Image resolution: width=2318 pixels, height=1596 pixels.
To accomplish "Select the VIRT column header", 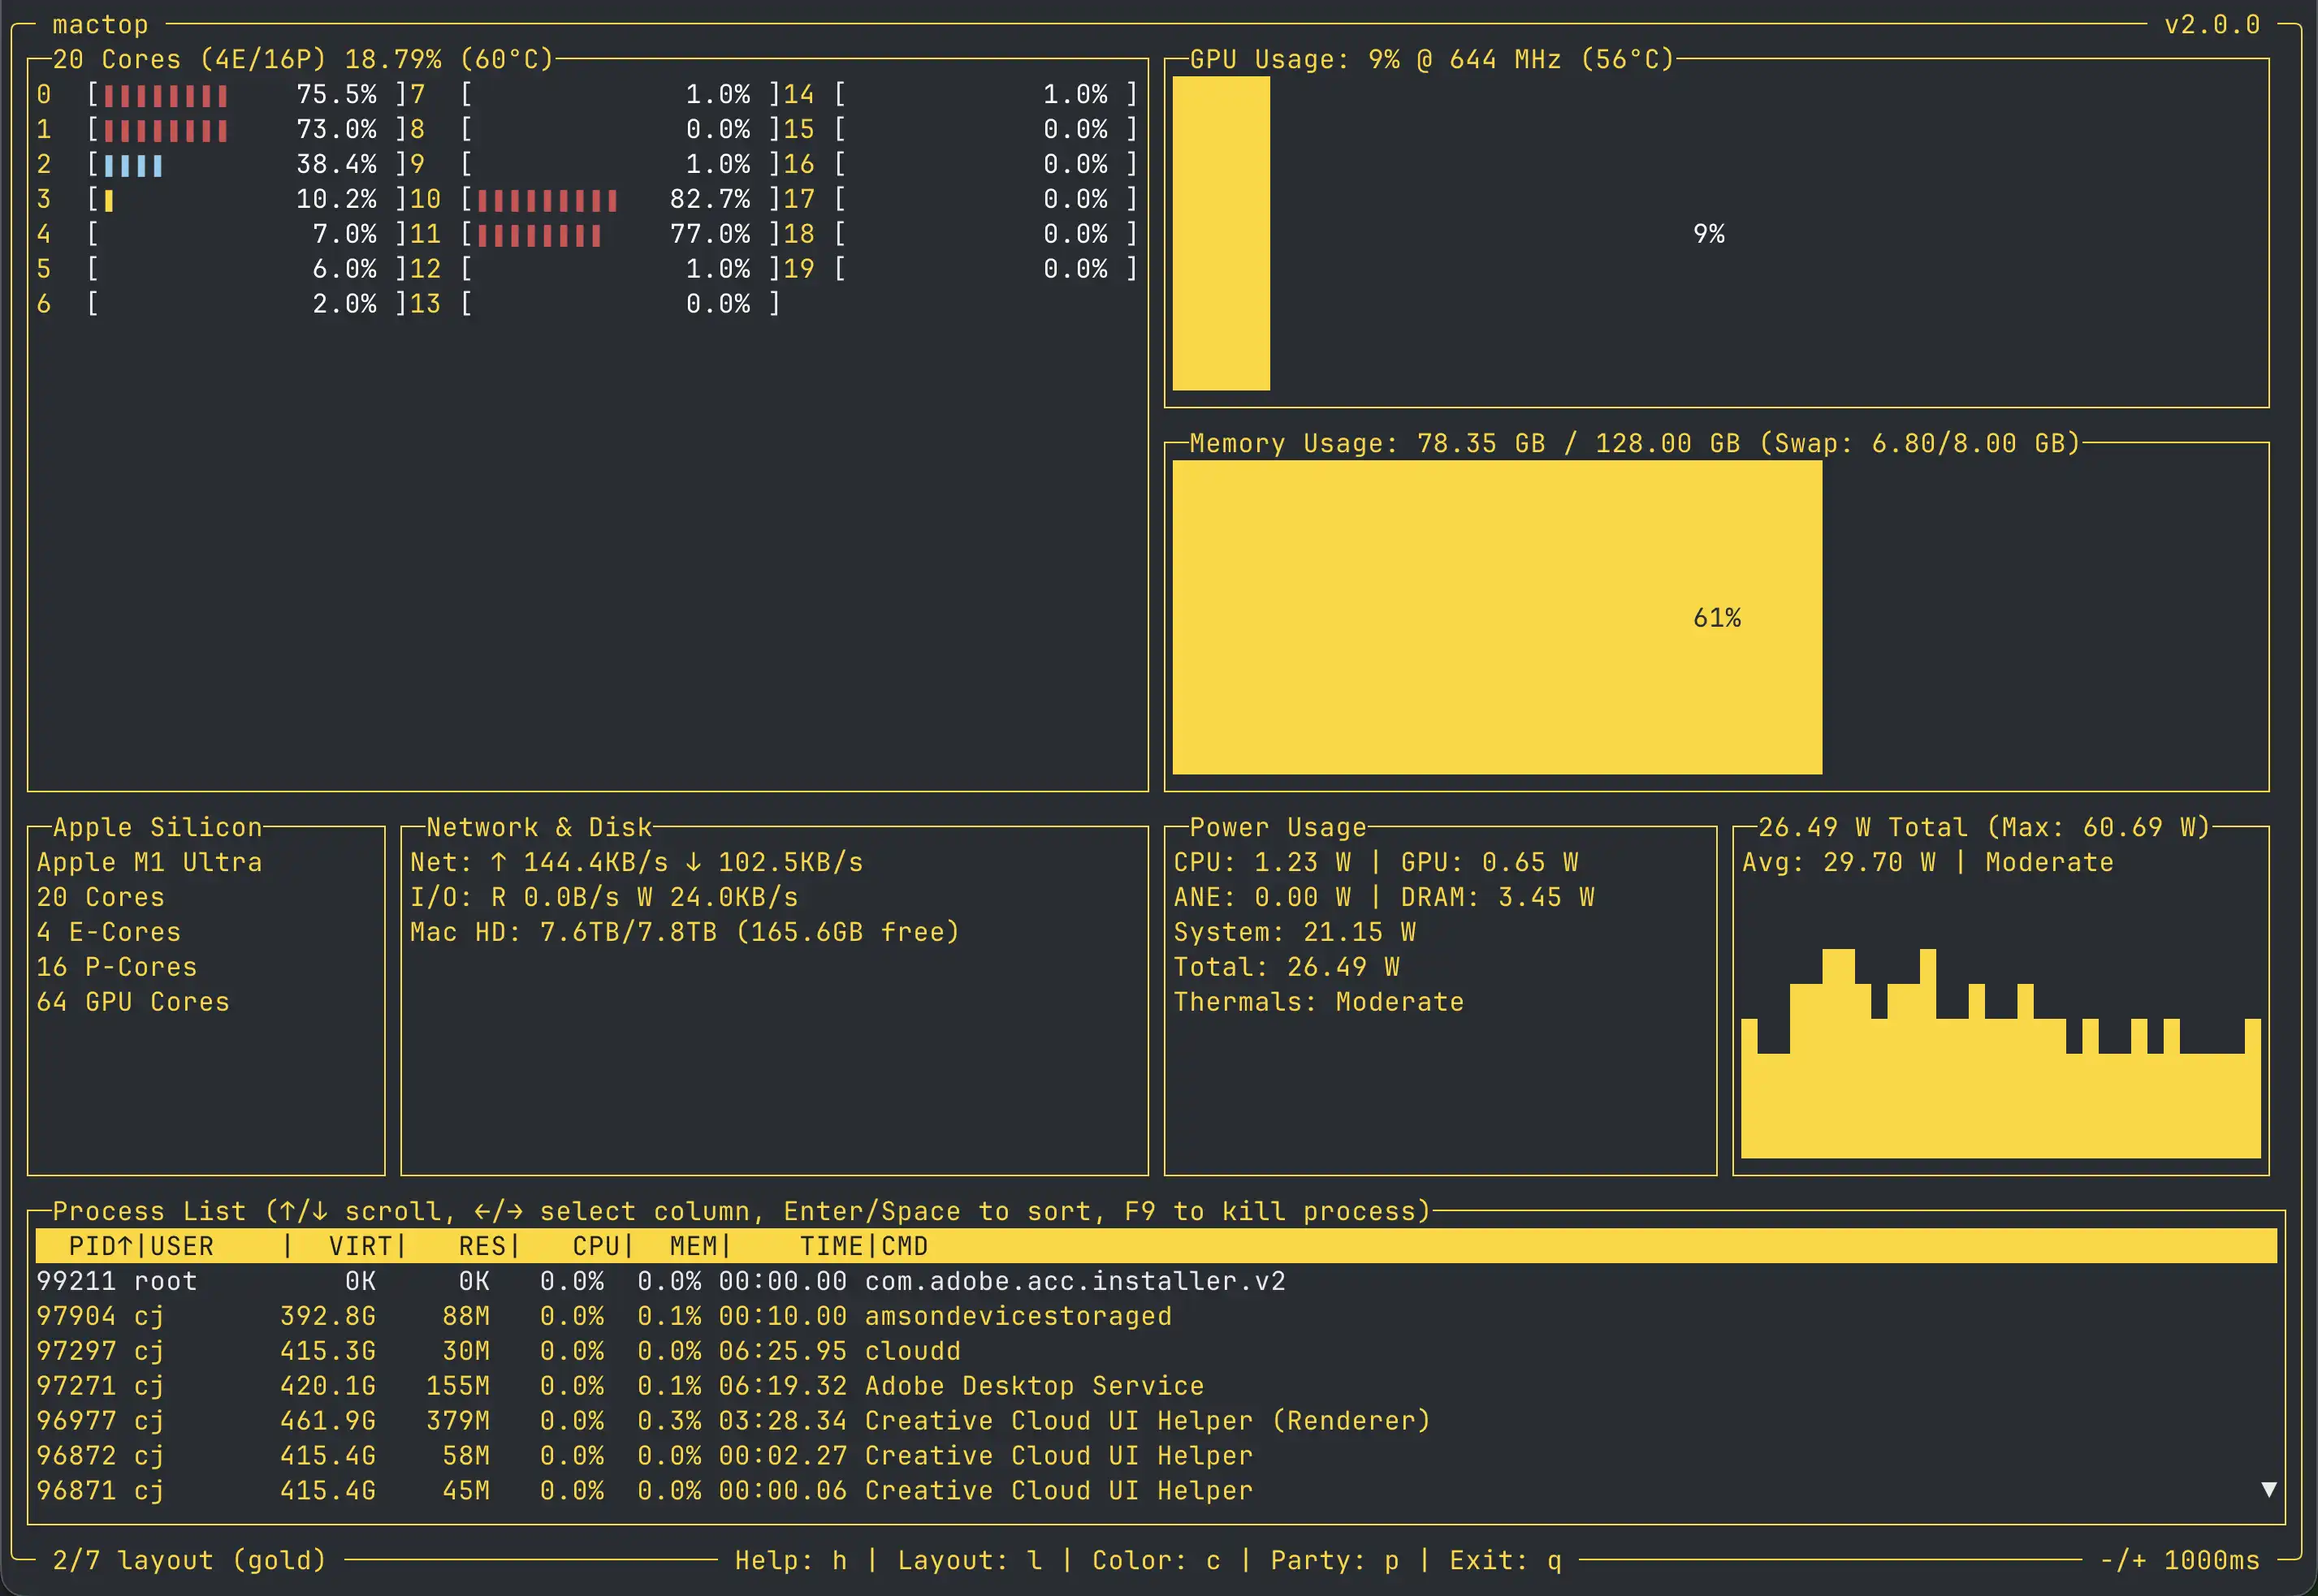I will click(x=360, y=1246).
